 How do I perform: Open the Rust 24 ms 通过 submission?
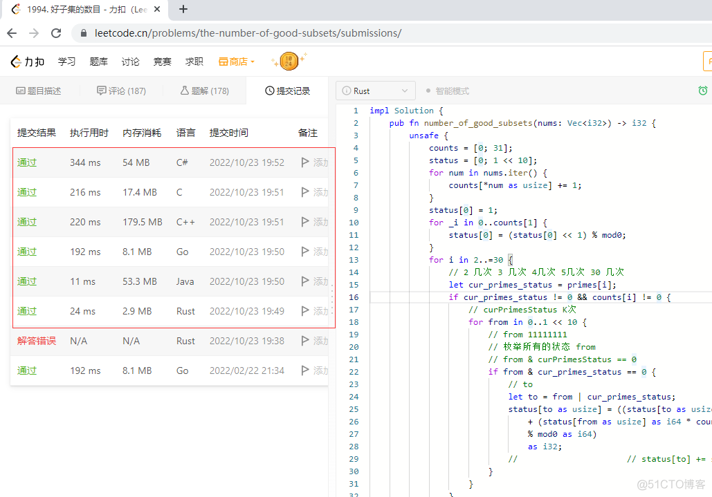point(27,311)
